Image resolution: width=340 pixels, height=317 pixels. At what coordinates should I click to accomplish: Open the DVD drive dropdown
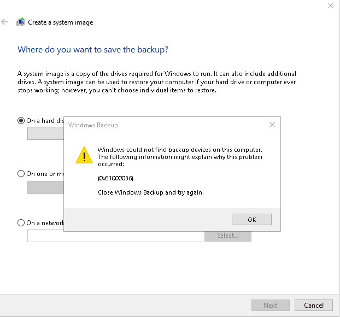pyautogui.click(x=45, y=187)
